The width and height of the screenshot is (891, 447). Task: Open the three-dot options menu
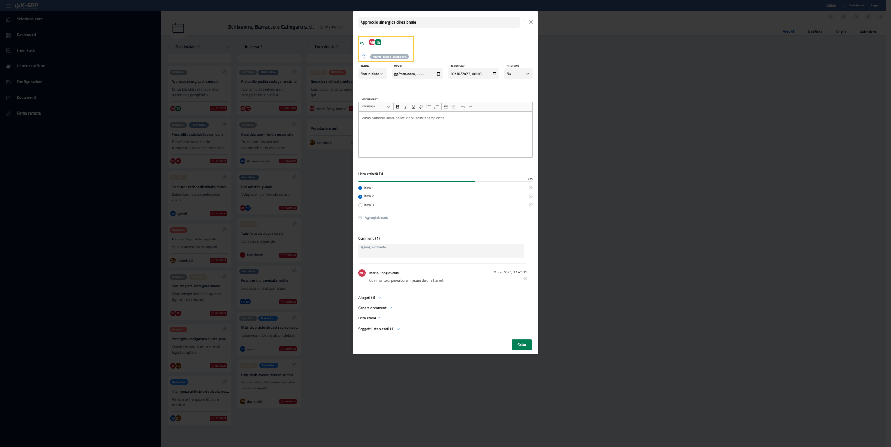(x=523, y=22)
